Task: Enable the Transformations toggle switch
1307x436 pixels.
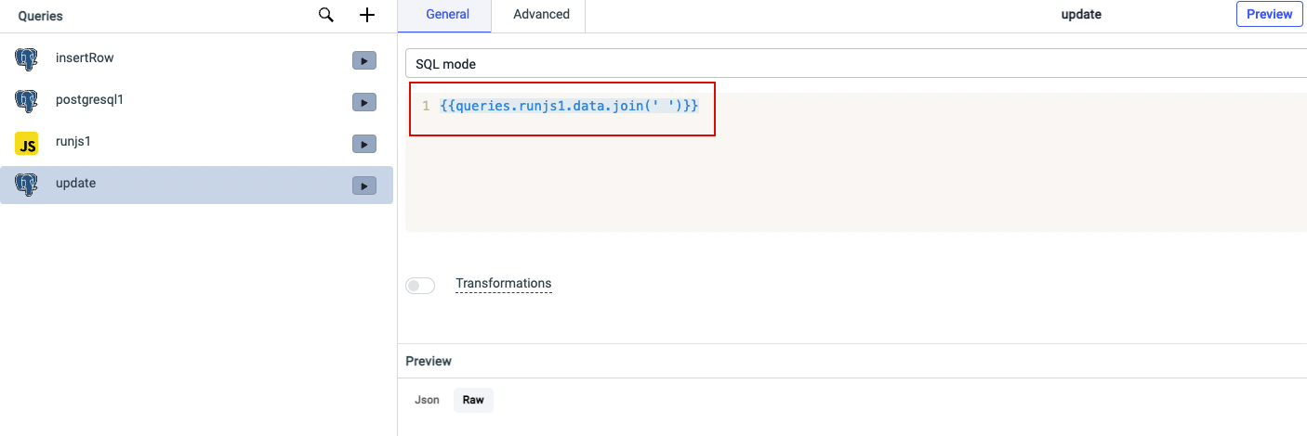Action: [x=420, y=286]
